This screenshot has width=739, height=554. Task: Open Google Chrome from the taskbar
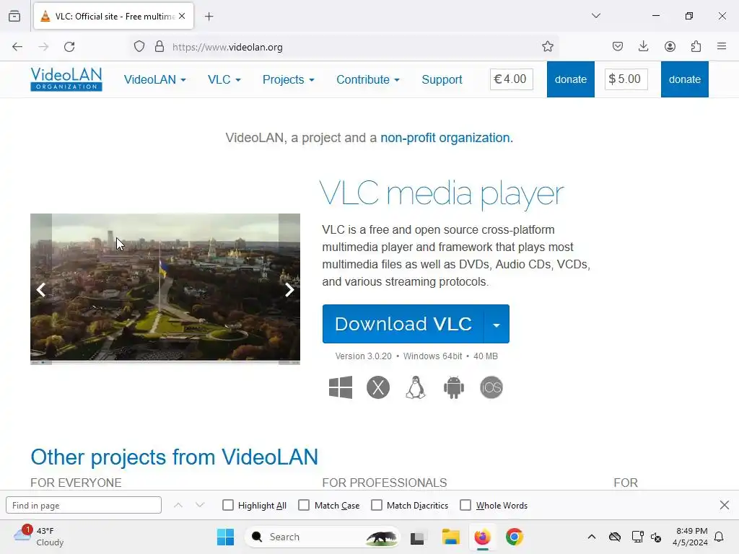pos(514,537)
